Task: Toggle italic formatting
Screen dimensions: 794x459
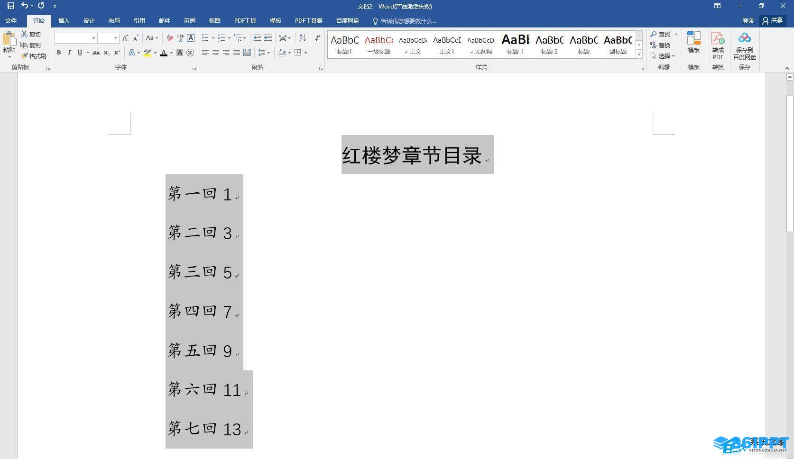Action: pyautogui.click(x=69, y=53)
